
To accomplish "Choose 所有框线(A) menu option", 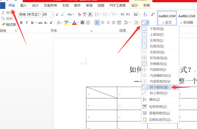I will (158, 58).
